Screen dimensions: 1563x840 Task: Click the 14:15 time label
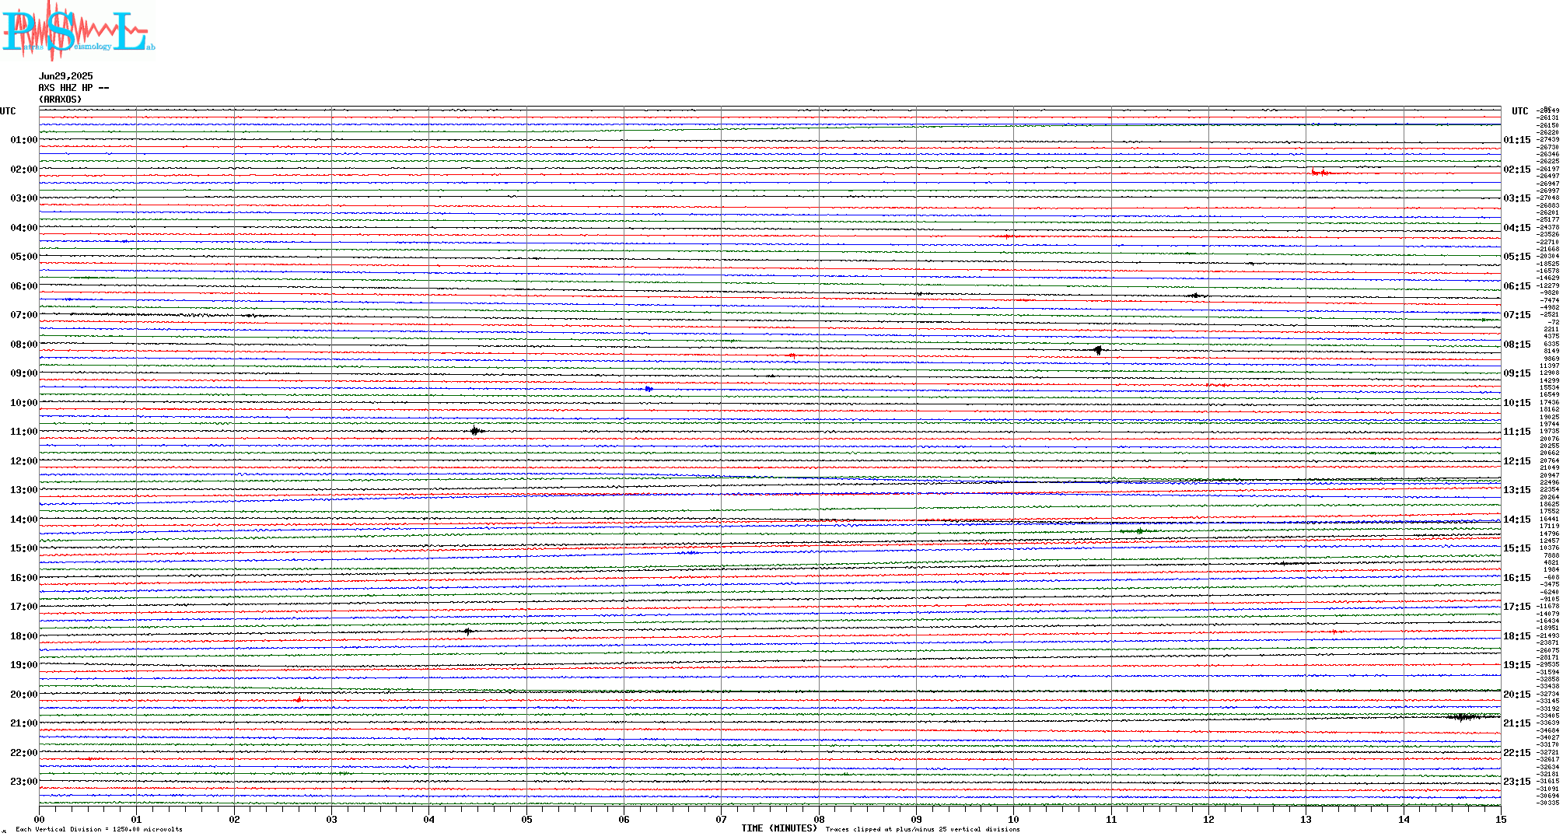[x=1517, y=520]
